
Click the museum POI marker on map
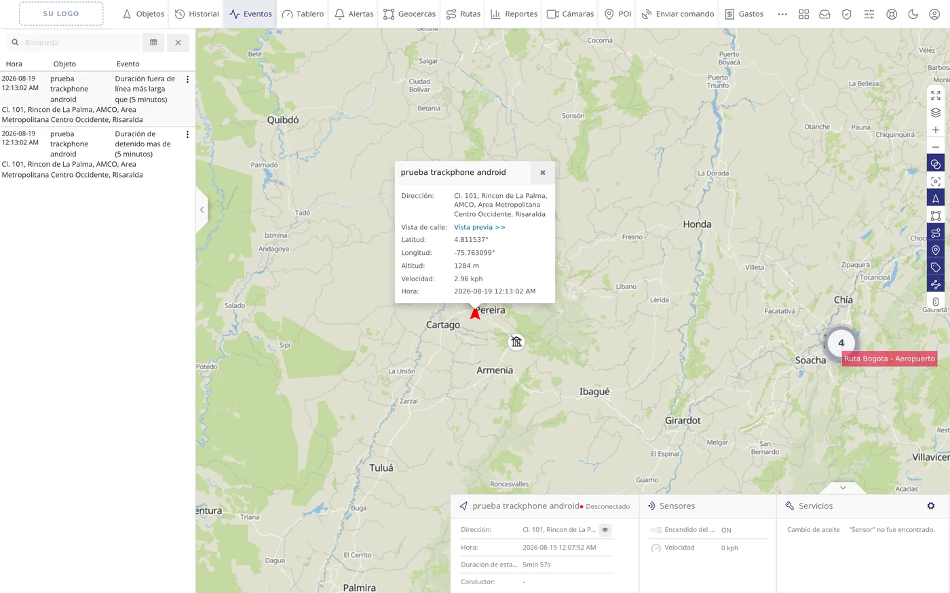coord(516,342)
